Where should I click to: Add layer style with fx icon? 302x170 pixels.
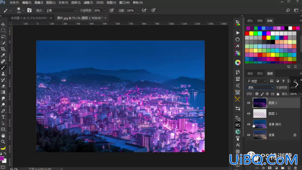263,168
